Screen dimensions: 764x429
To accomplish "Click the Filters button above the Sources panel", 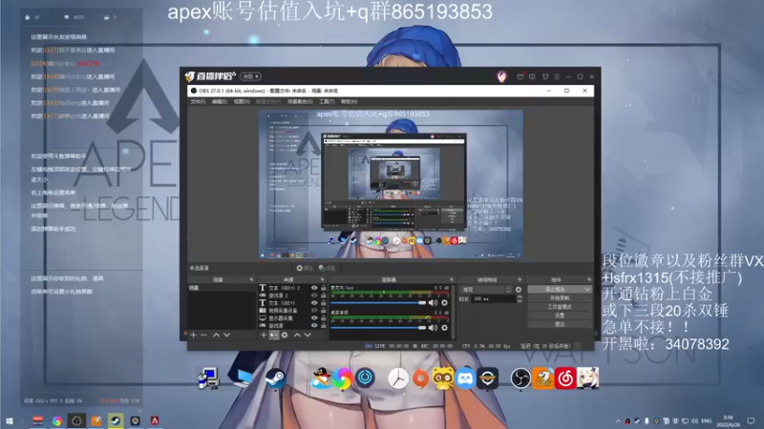I will click(327, 268).
